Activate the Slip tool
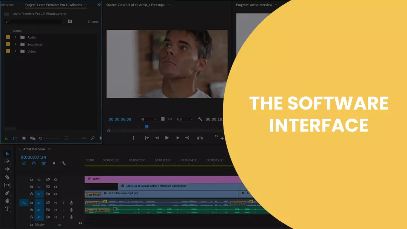This screenshot has height=229, width=407. coord(7,185)
